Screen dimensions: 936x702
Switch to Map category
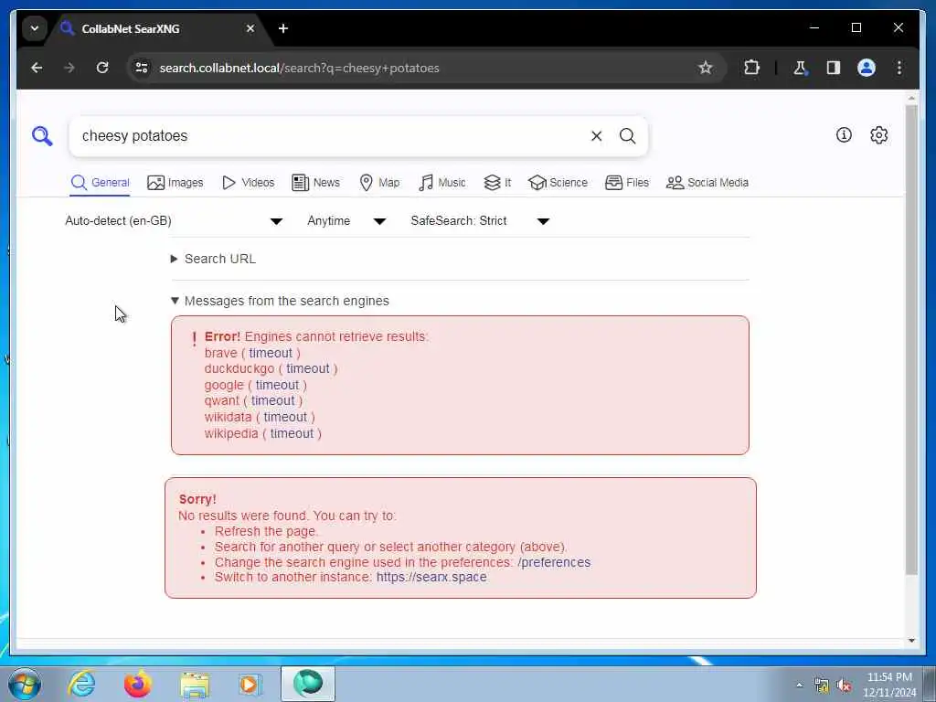(379, 183)
